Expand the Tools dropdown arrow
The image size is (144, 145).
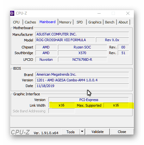pyautogui.click(x=82, y=132)
